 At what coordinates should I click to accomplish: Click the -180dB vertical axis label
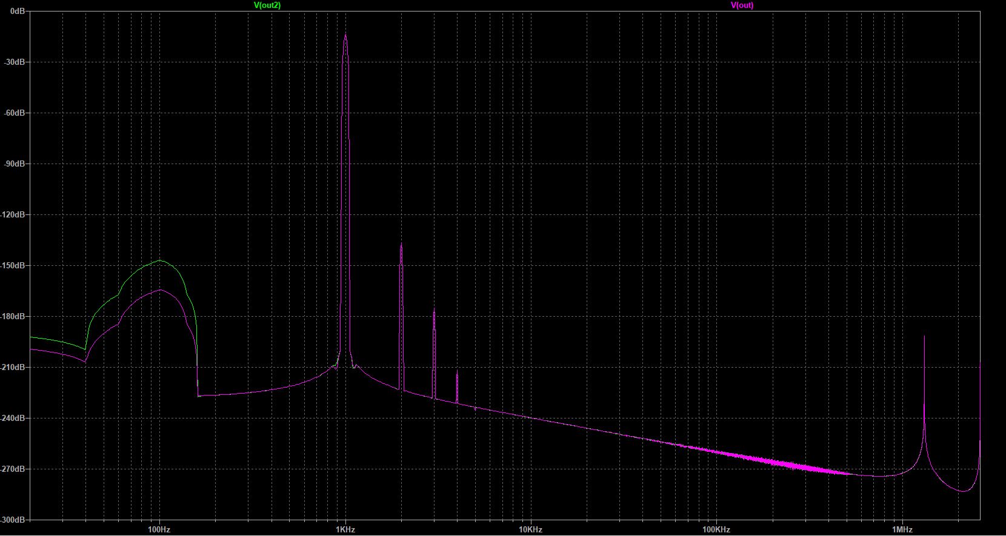(x=13, y=316)
